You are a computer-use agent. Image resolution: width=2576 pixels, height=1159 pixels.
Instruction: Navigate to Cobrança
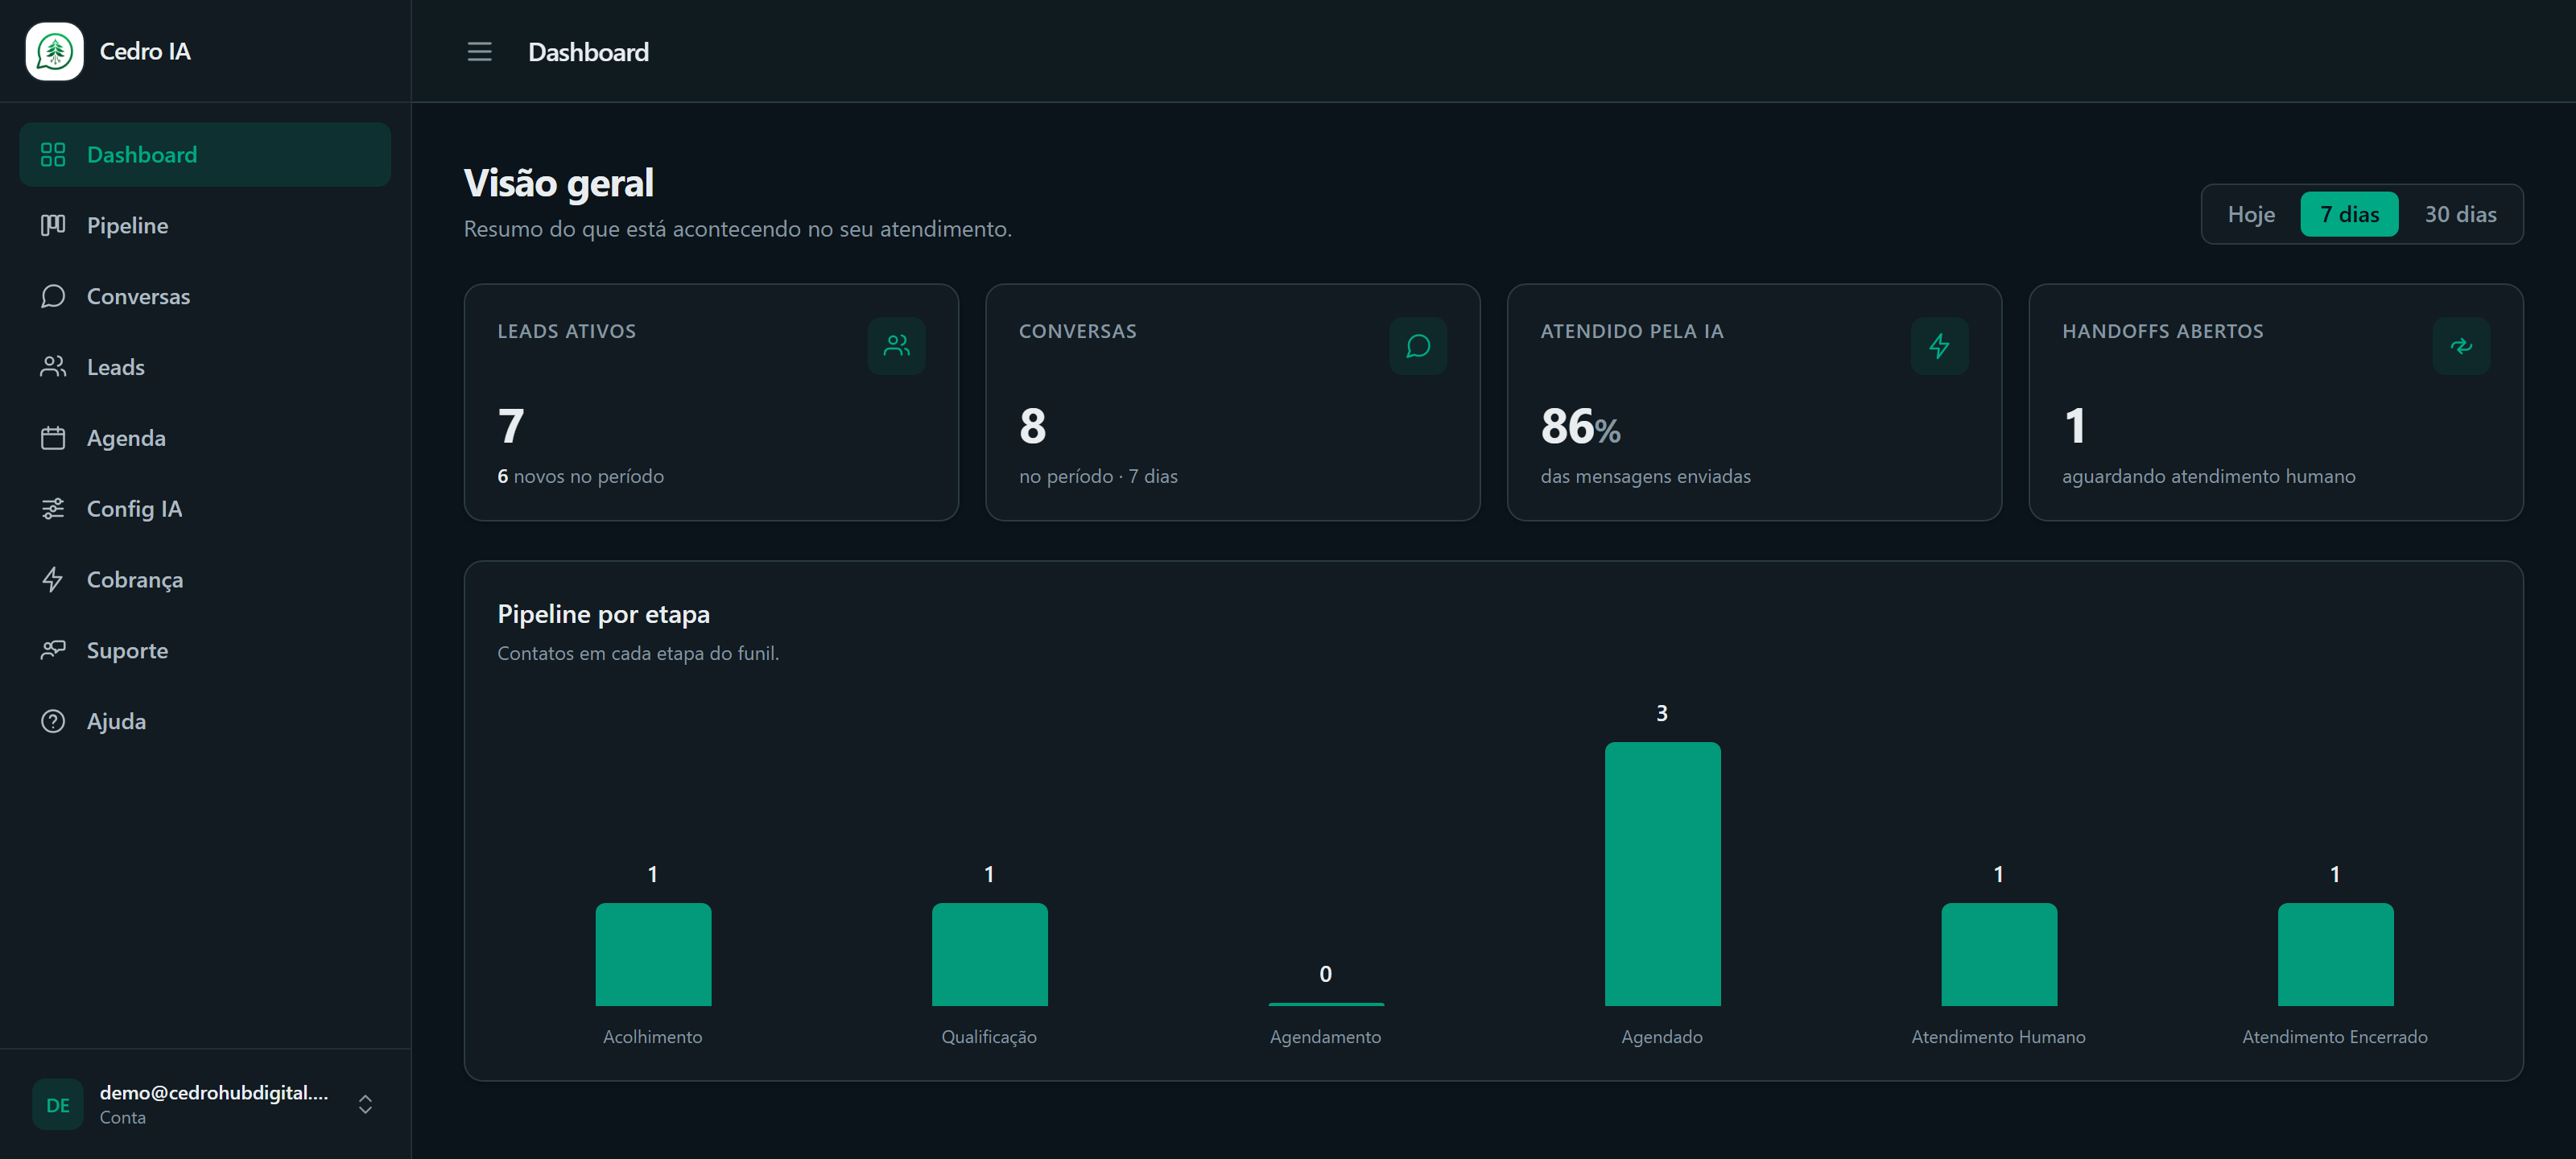205,580
